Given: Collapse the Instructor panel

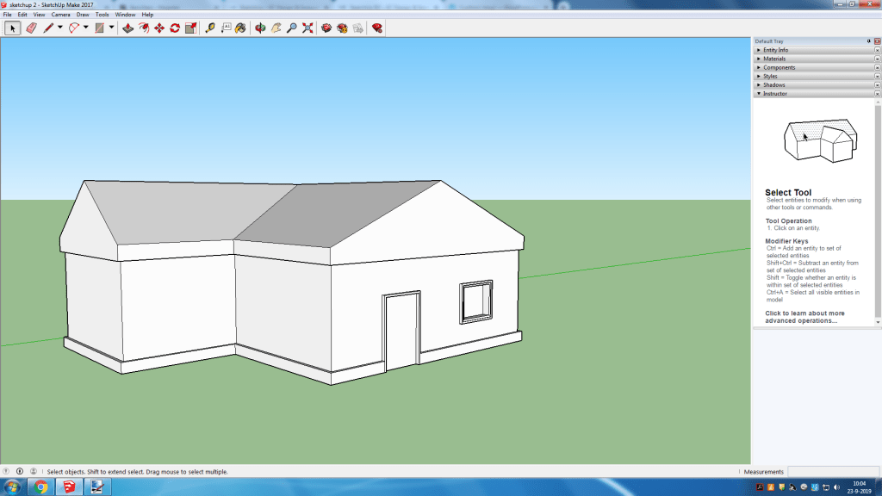Looking at the screenshot, I should click(x=774, y=93).
